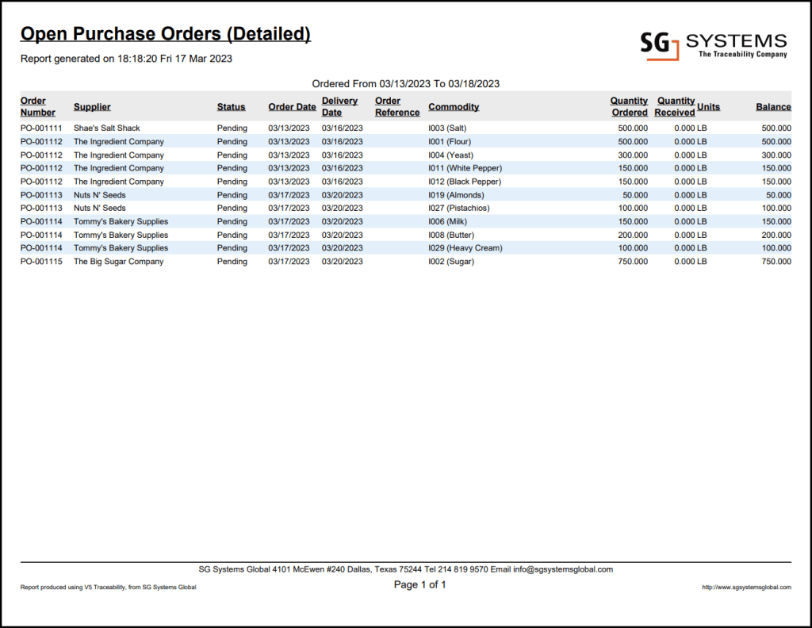This screenshot has width=812, height=628.
Task: Sort by the Balance column header
Action: (x=773, y=106)
